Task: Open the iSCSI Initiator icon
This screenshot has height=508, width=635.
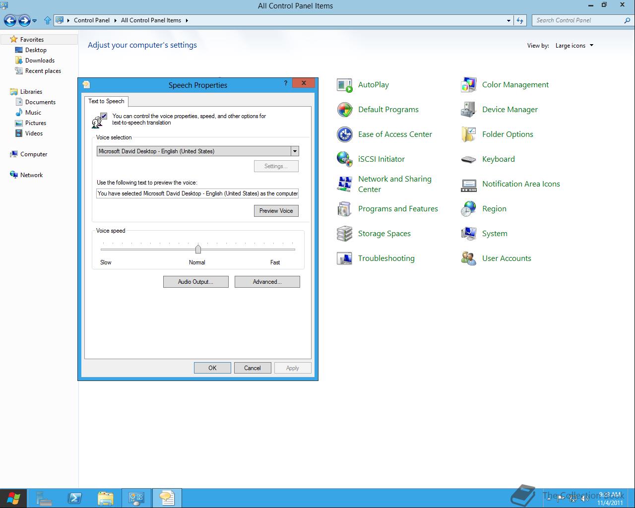Action: coord(344,159)
